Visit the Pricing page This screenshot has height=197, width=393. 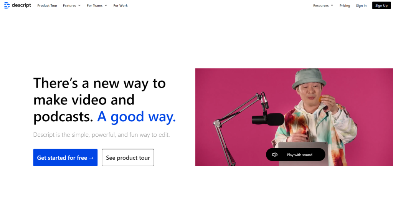pos(345,6)
